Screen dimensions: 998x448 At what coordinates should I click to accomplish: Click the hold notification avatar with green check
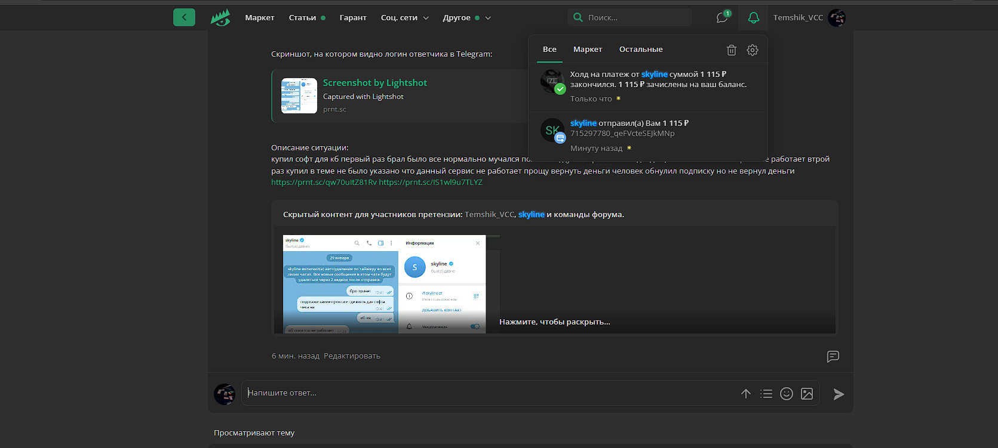coord(552,81)
